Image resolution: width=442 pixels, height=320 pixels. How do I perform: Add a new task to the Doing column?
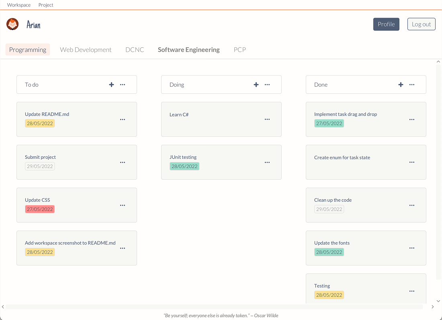tap(256, 85)
